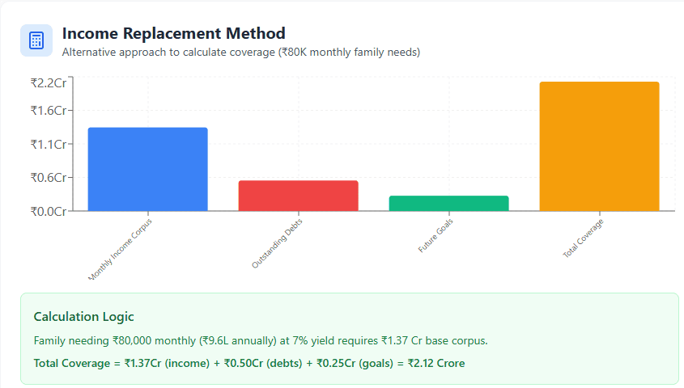Click the Calculation Logic heading
The height and width of the screenshot is (388, 684).
click(83, 317)
